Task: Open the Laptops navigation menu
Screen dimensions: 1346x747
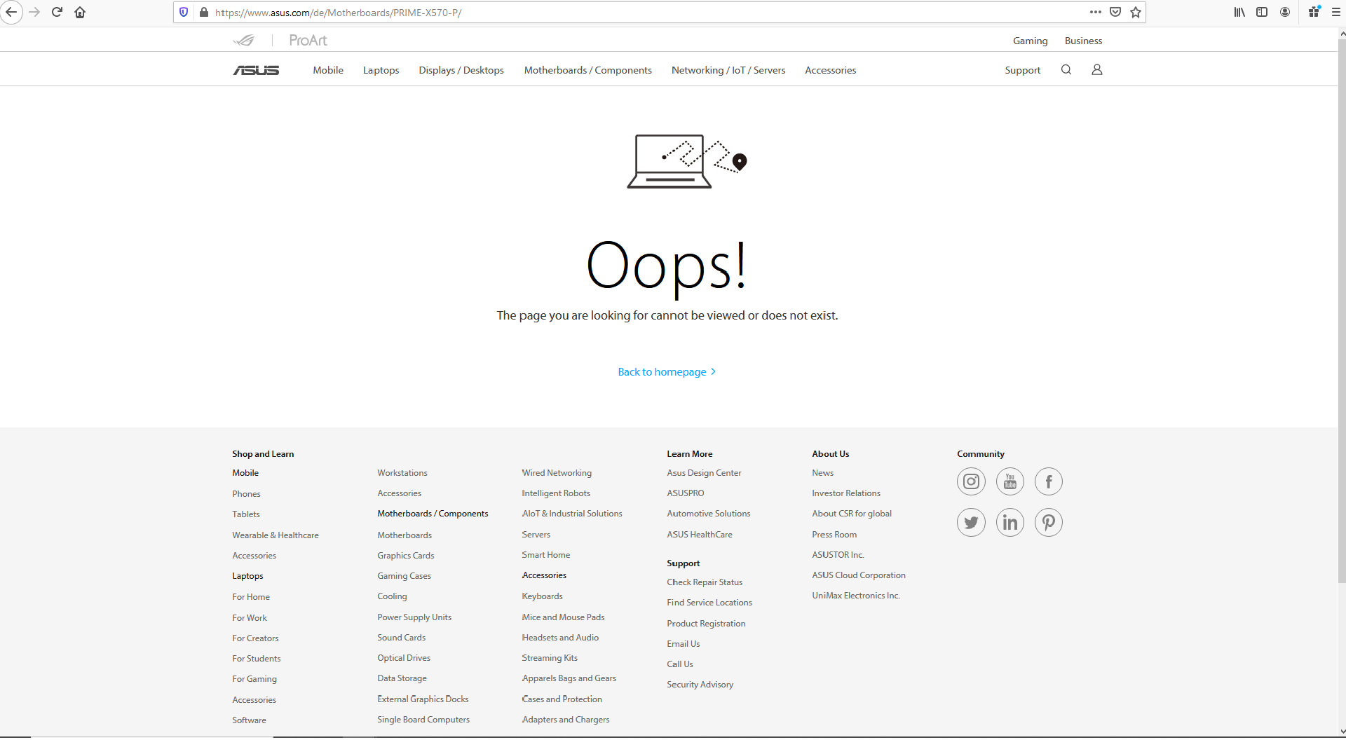Action: click(x=381, y=70)
